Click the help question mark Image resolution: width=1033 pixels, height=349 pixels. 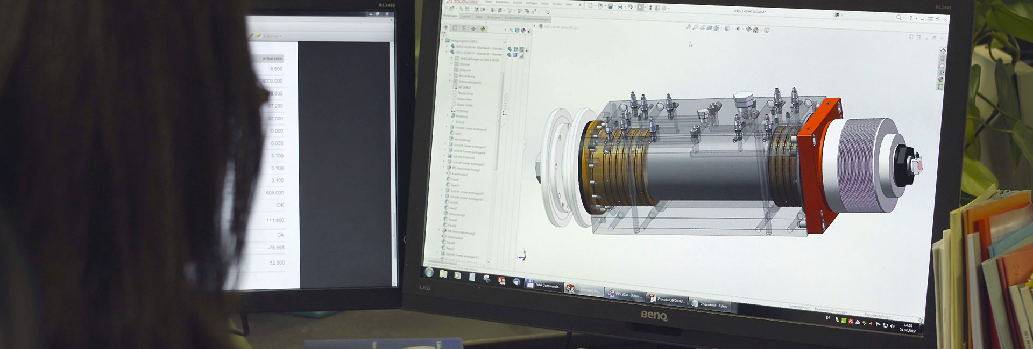pos(911,18)
